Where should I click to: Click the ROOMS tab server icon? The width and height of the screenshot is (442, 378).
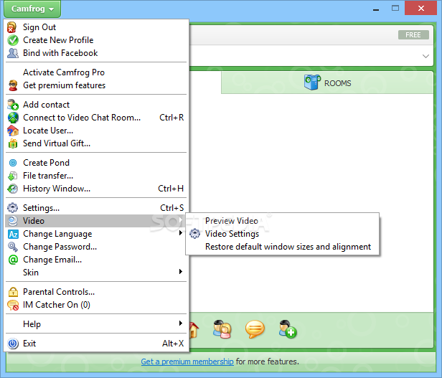(312, 82)
